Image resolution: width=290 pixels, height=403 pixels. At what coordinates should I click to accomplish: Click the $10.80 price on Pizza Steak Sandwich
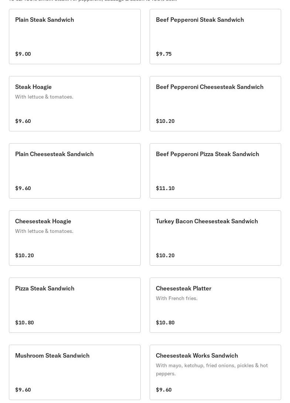(24, 323)
